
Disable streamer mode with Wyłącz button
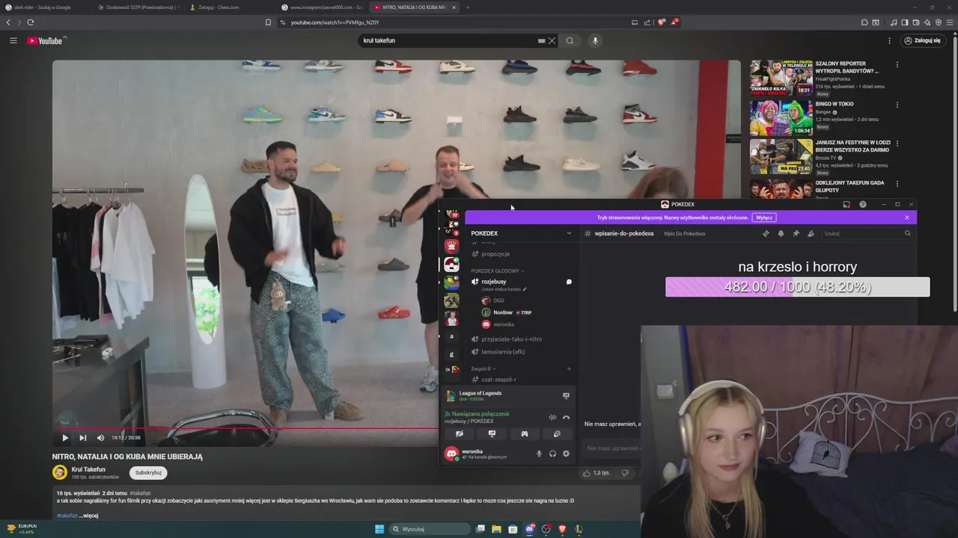[764, 217]
